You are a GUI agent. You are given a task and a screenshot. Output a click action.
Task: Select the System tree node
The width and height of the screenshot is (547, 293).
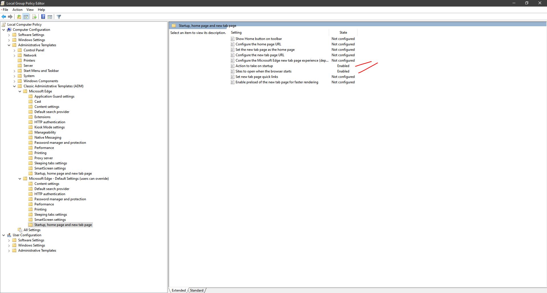click(29, 76)
